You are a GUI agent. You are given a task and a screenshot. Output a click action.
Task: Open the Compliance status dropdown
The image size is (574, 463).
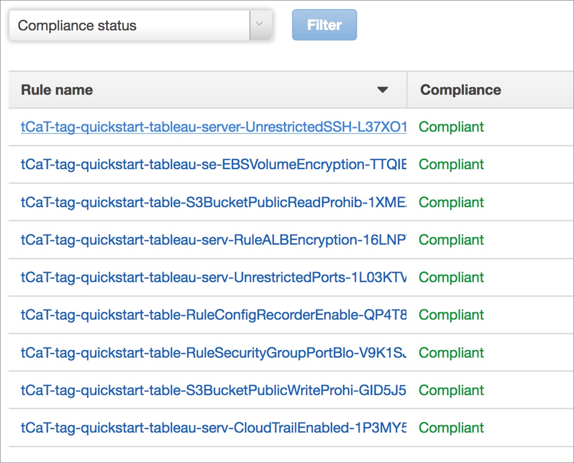[141, 25]
